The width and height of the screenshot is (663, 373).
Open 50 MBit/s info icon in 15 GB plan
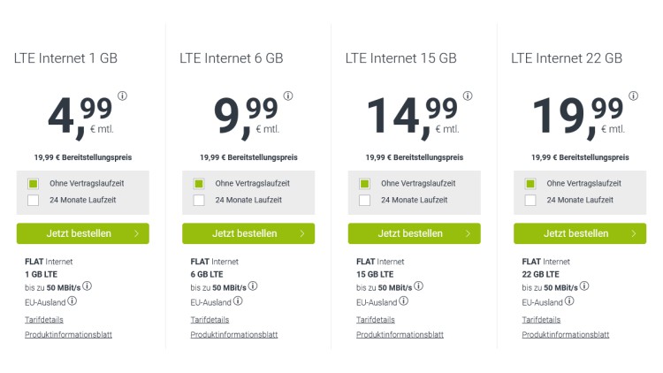(x=419, y=286)
